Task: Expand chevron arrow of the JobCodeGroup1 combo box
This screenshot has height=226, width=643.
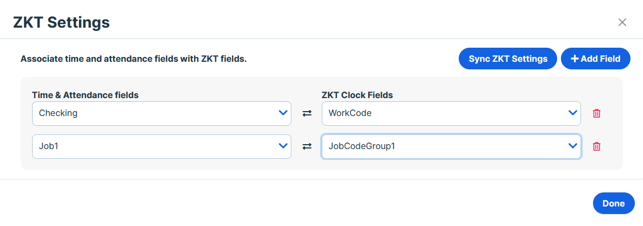Action: [572, 145]
